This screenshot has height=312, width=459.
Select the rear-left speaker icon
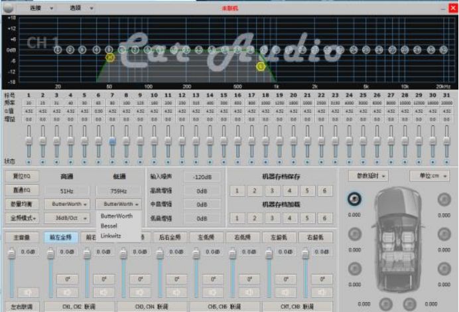click(x=354, y=269)
